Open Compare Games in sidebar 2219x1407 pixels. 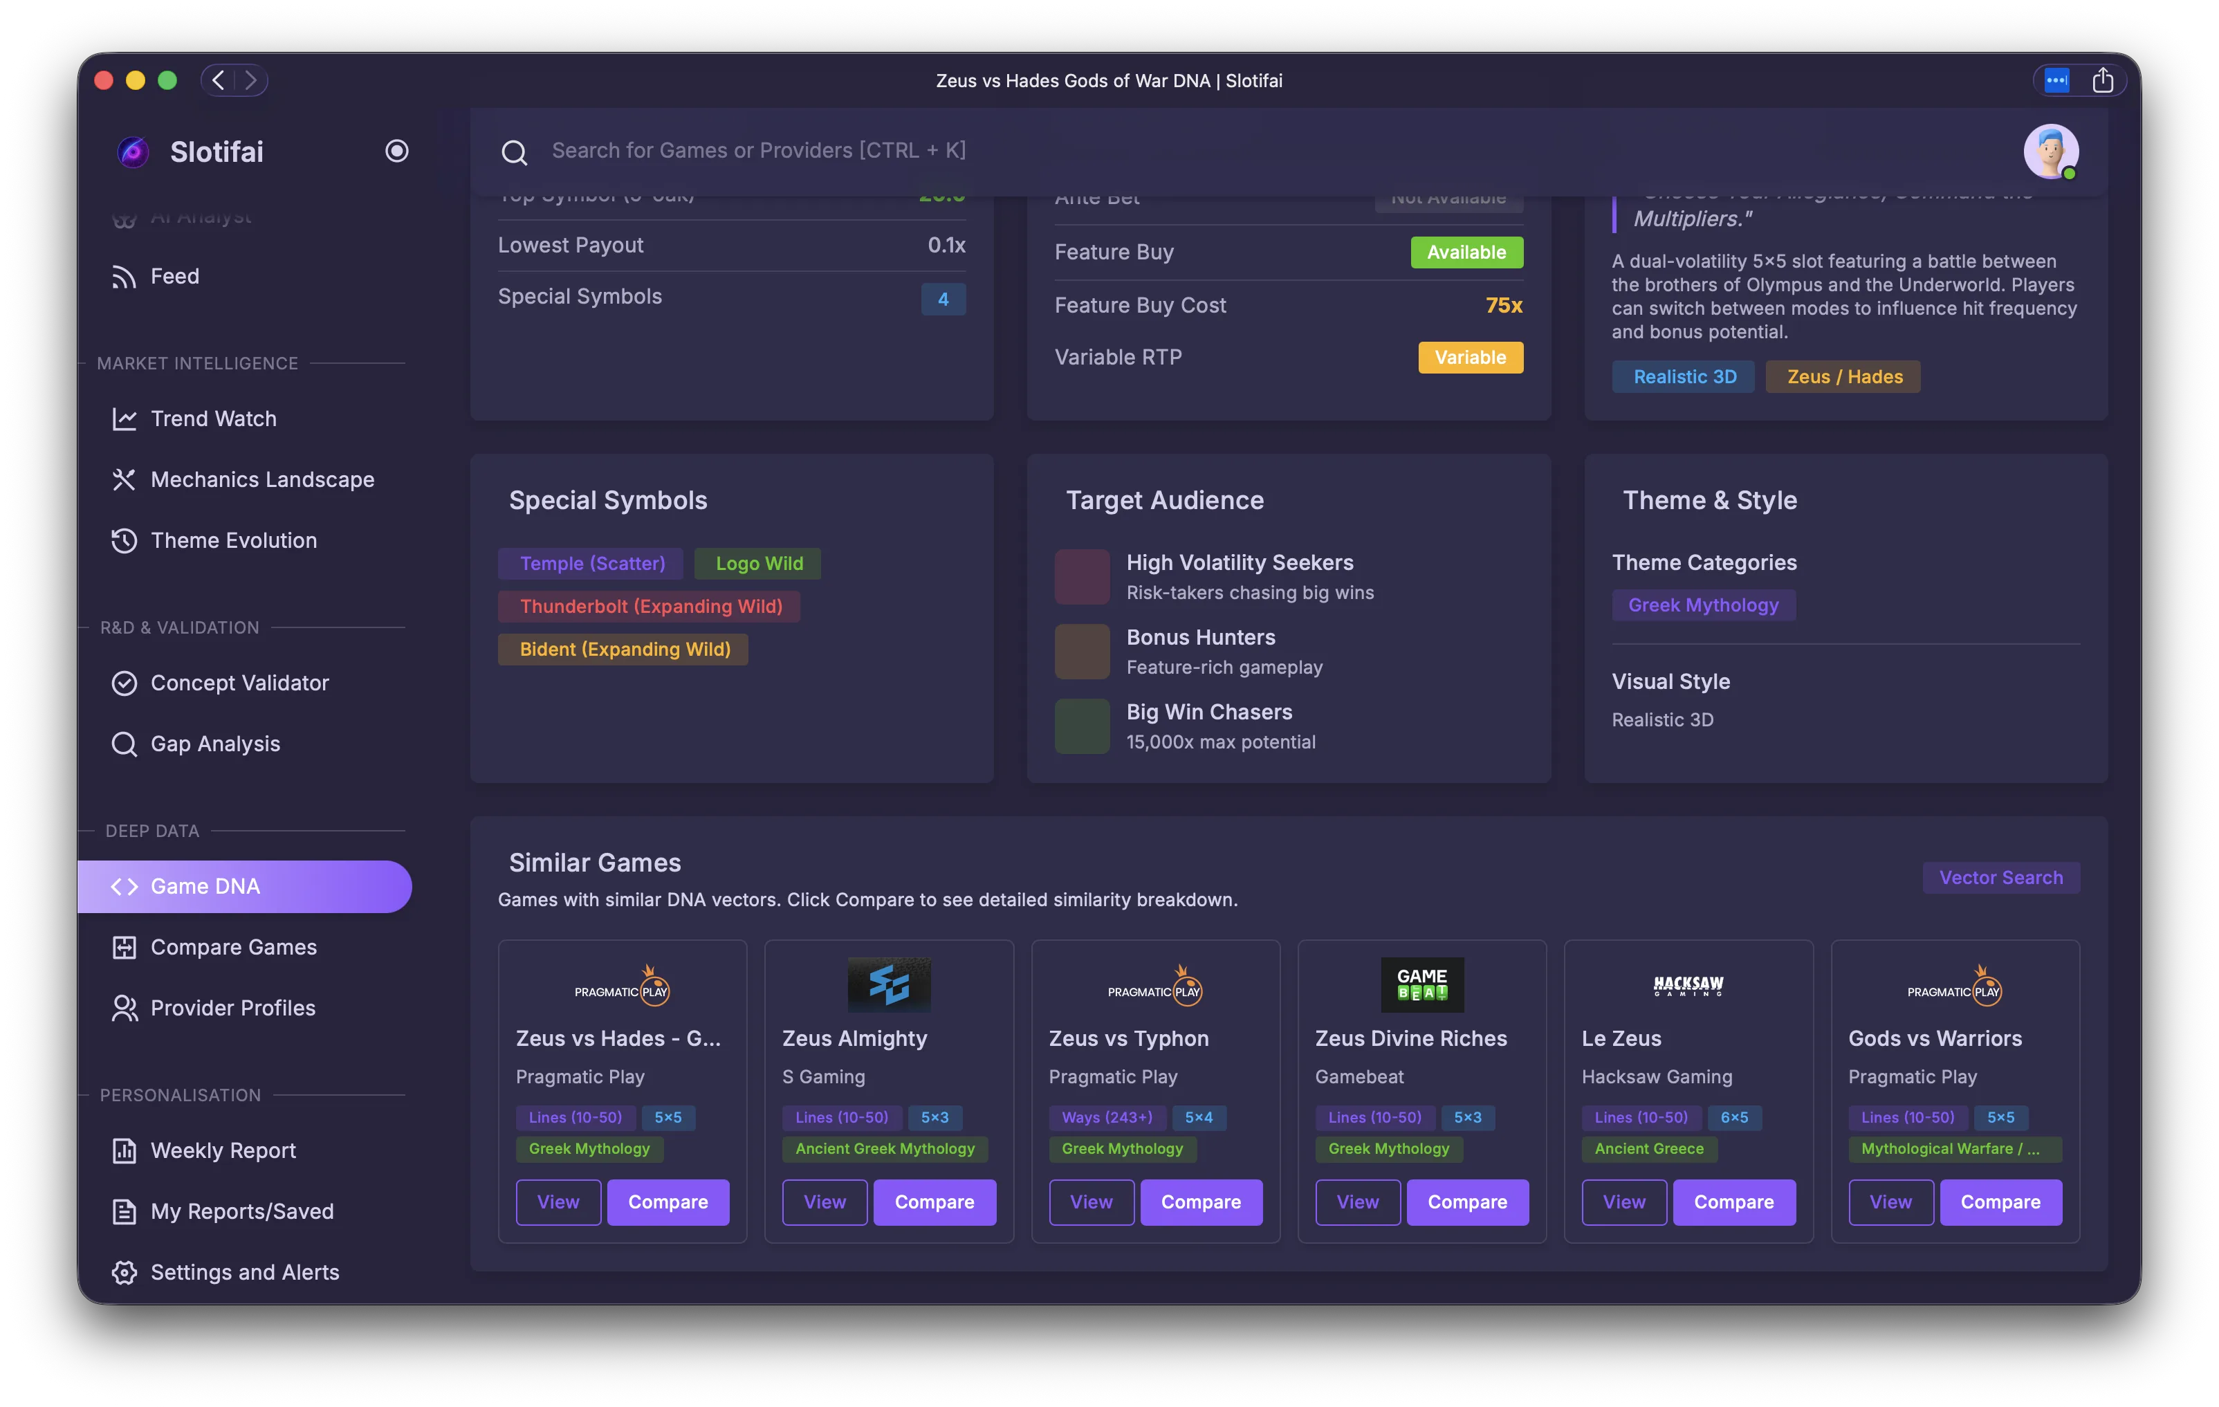[244, 947]
